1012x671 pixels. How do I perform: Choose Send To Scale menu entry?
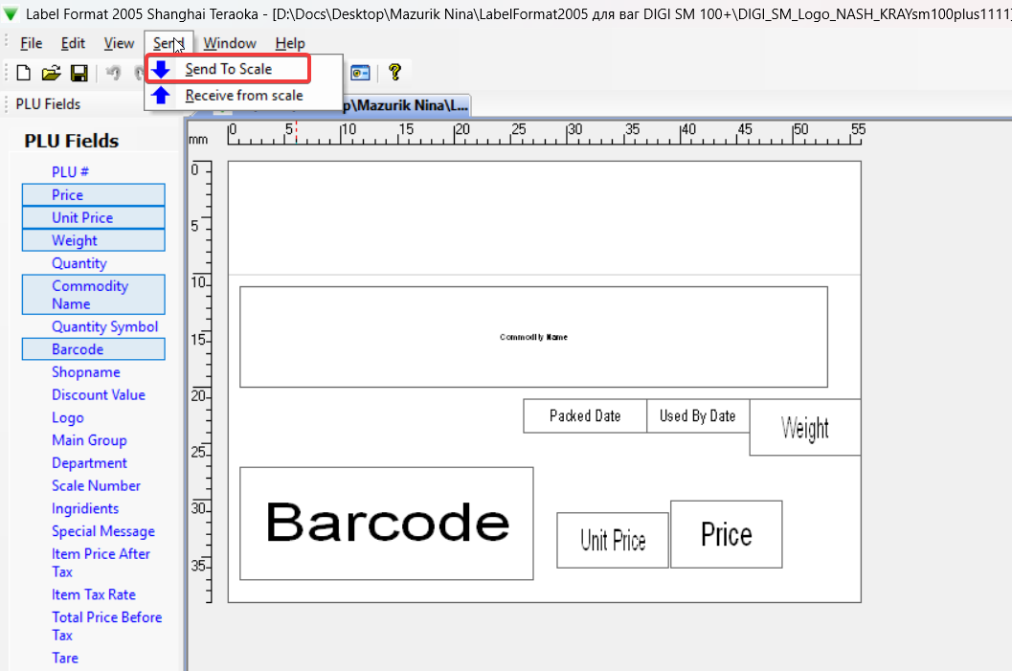[228, 69]
